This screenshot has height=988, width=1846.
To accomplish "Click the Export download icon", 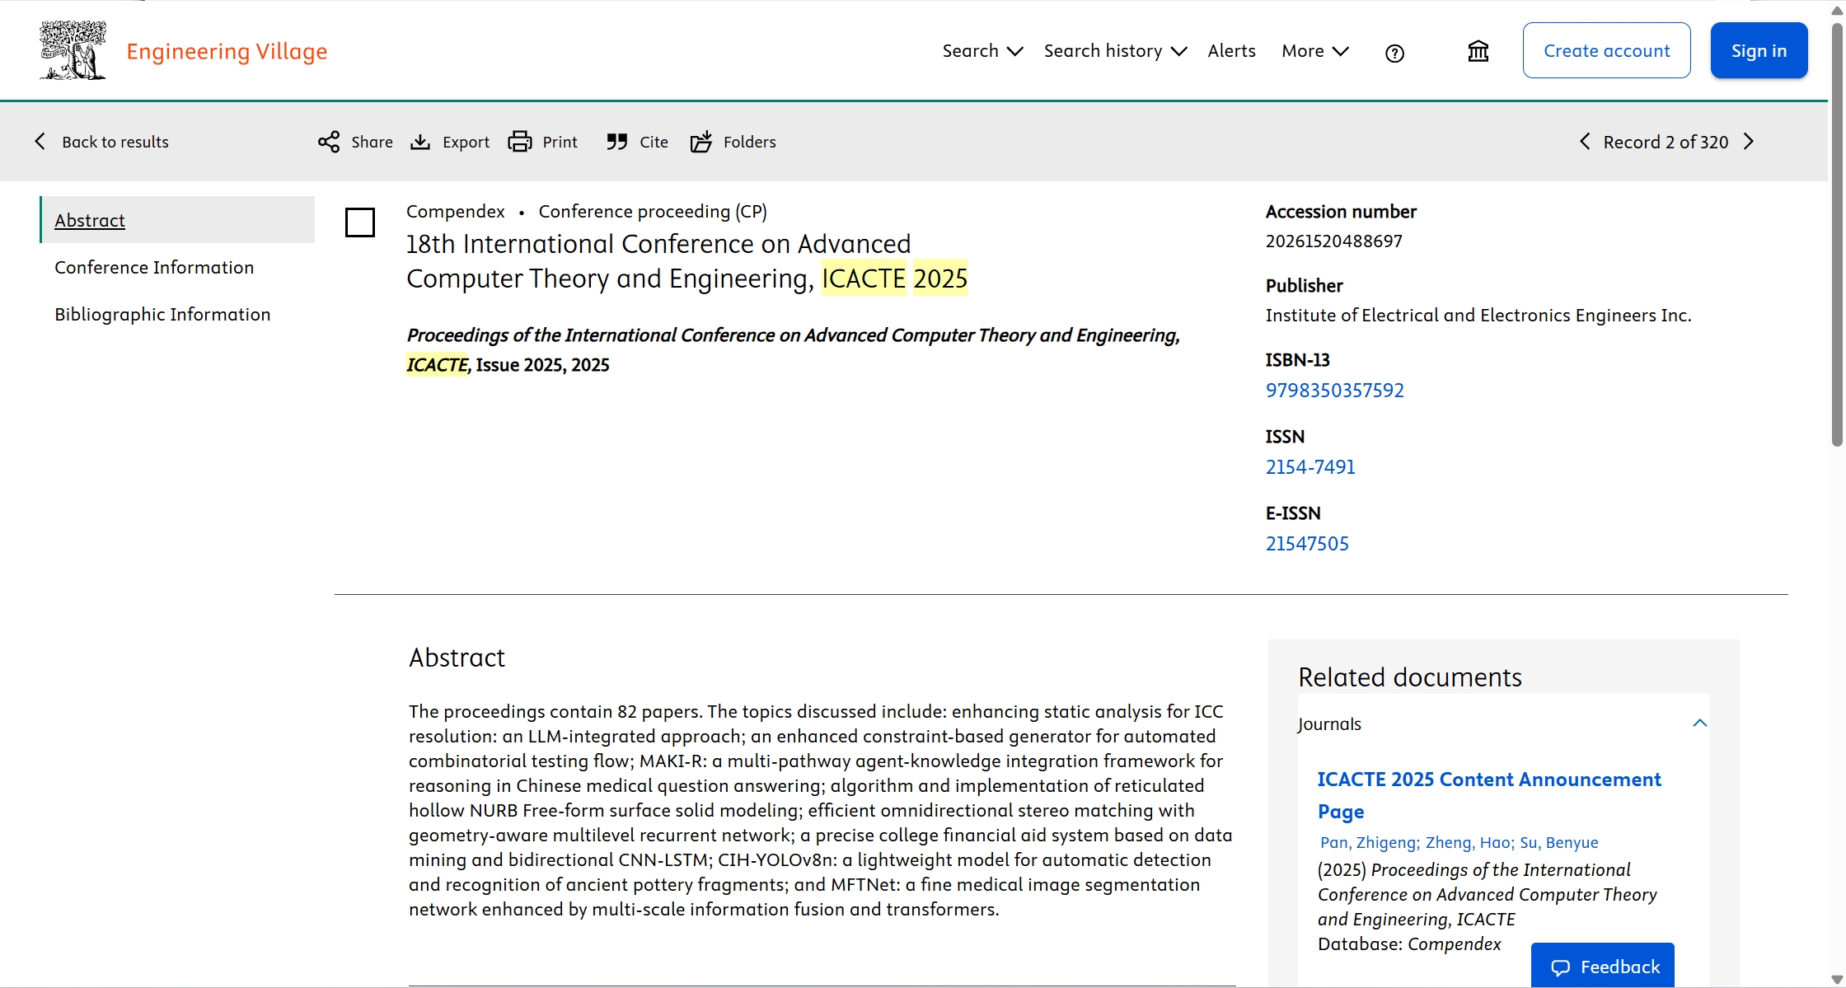I will coord(420,142).
